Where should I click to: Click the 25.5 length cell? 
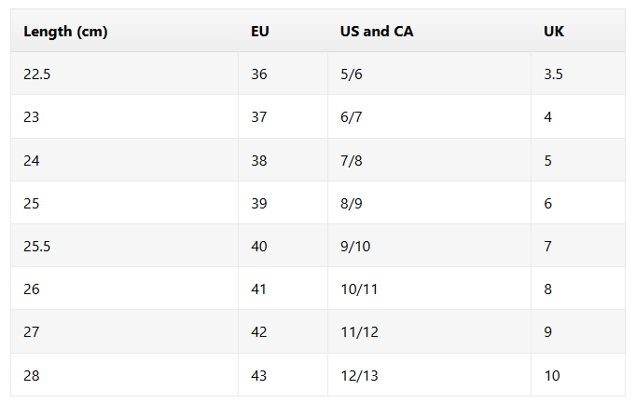[x=125, y=246]
